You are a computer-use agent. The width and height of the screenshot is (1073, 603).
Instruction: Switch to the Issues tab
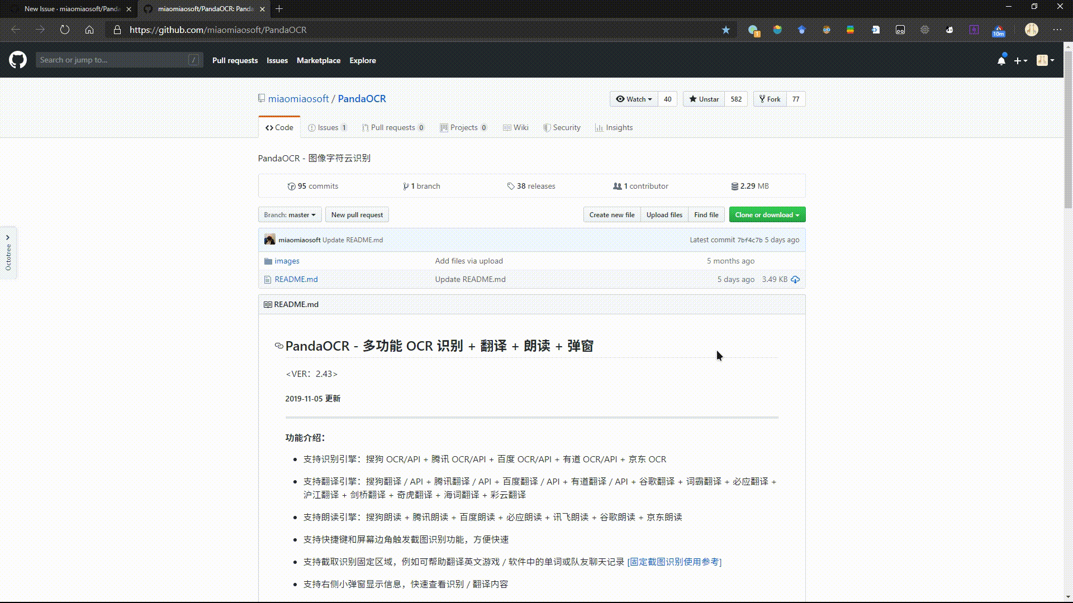327,127
